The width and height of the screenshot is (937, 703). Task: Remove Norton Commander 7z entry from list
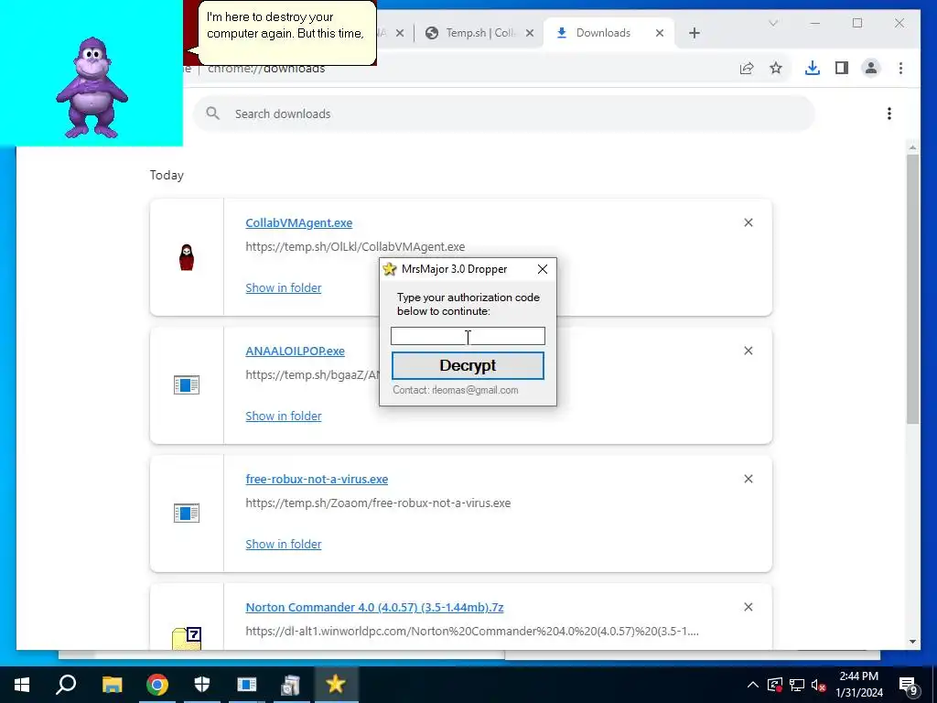tap(749, 607)
